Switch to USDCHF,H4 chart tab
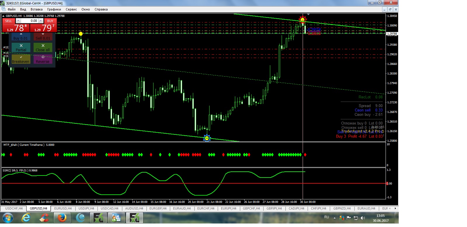The image size is (467, 227). [14, 208]
